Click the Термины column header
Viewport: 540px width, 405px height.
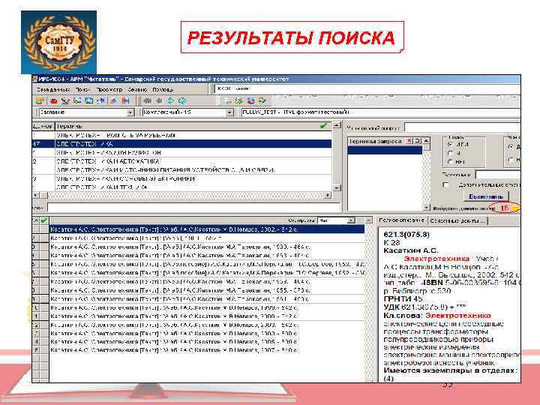point(194,126)
